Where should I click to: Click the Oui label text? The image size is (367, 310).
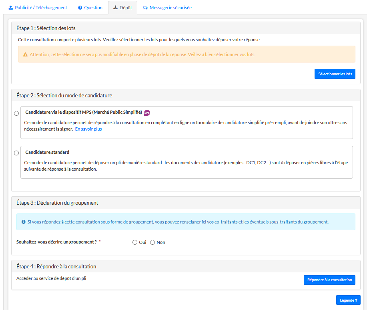[142, 242]
